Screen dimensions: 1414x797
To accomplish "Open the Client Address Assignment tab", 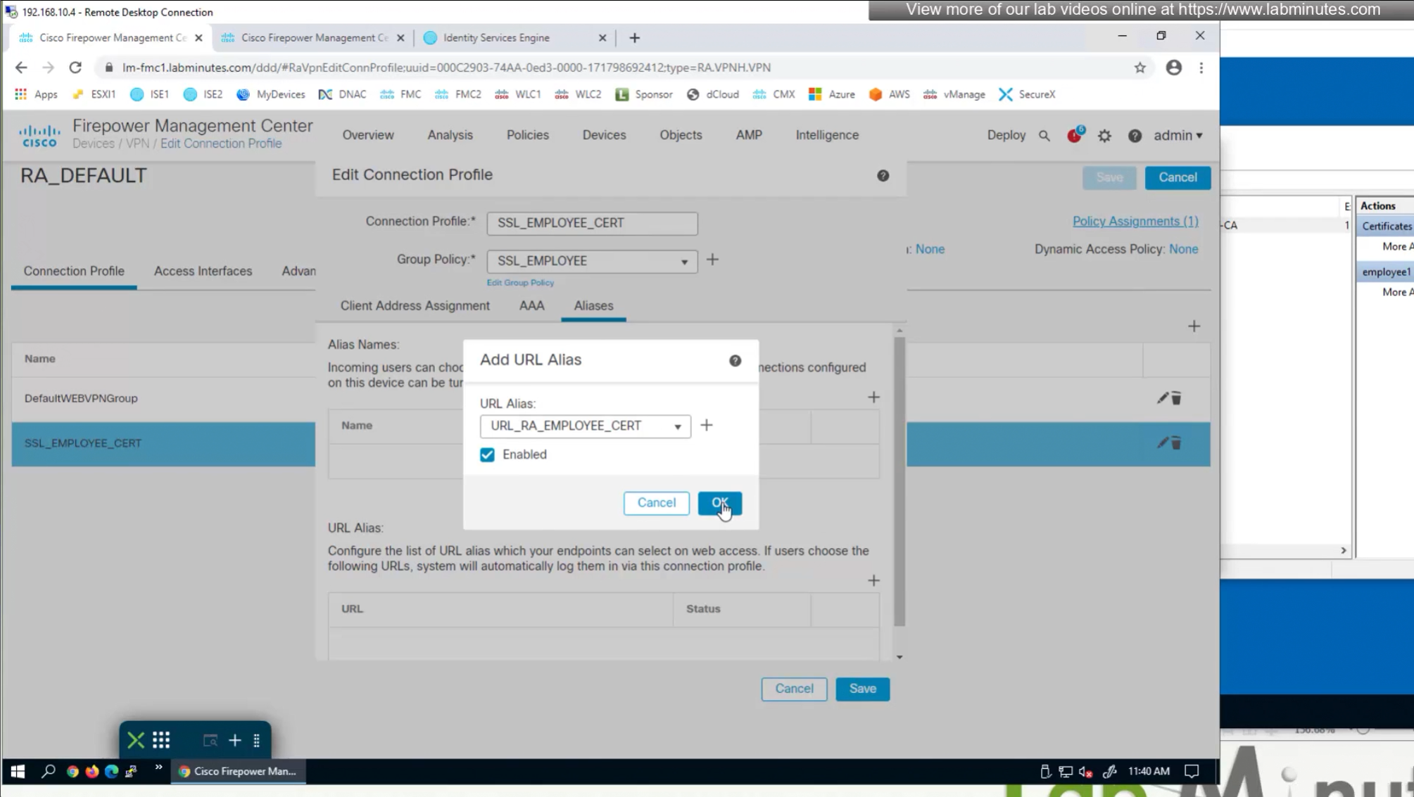I will (415, 306).
